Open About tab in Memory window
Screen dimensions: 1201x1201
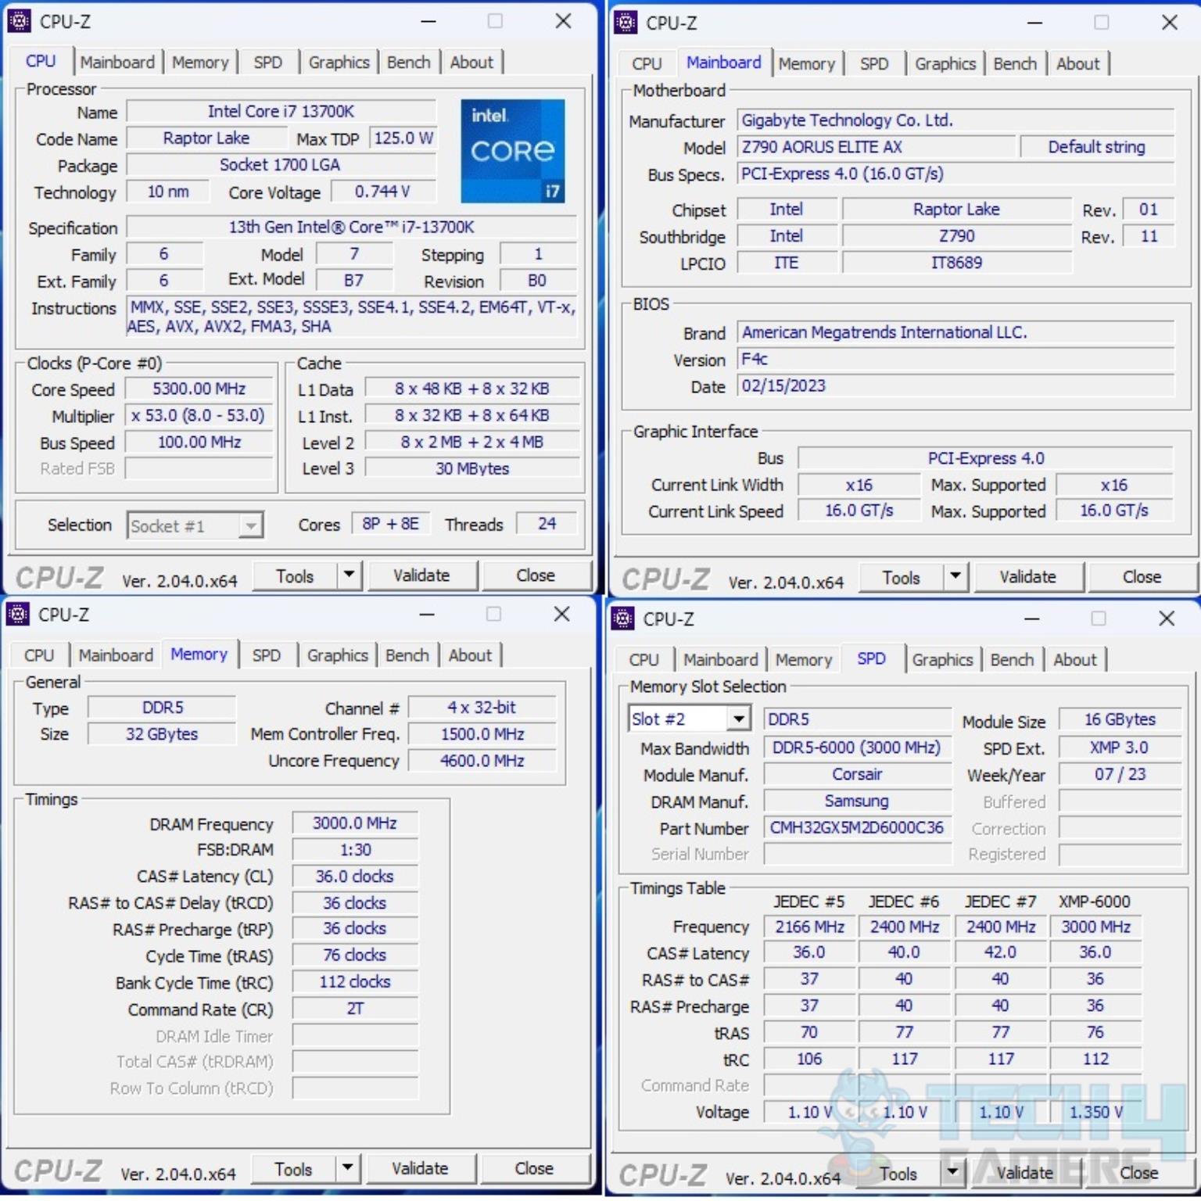click(470, 655)
